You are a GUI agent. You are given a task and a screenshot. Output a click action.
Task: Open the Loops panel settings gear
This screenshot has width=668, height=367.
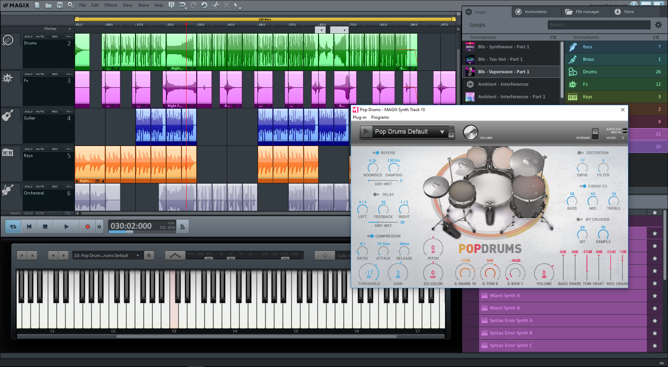click(659, 25)
